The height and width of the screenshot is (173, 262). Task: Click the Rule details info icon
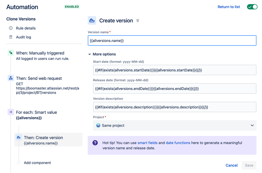[x=11, y=28]
